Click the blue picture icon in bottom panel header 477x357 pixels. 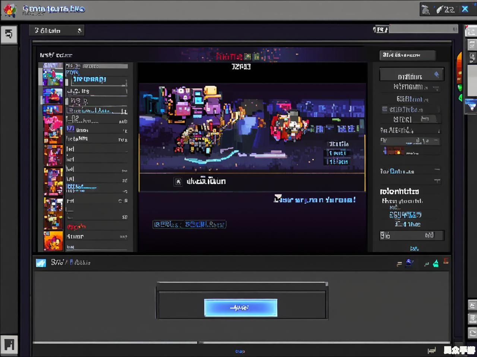(41, 263)
